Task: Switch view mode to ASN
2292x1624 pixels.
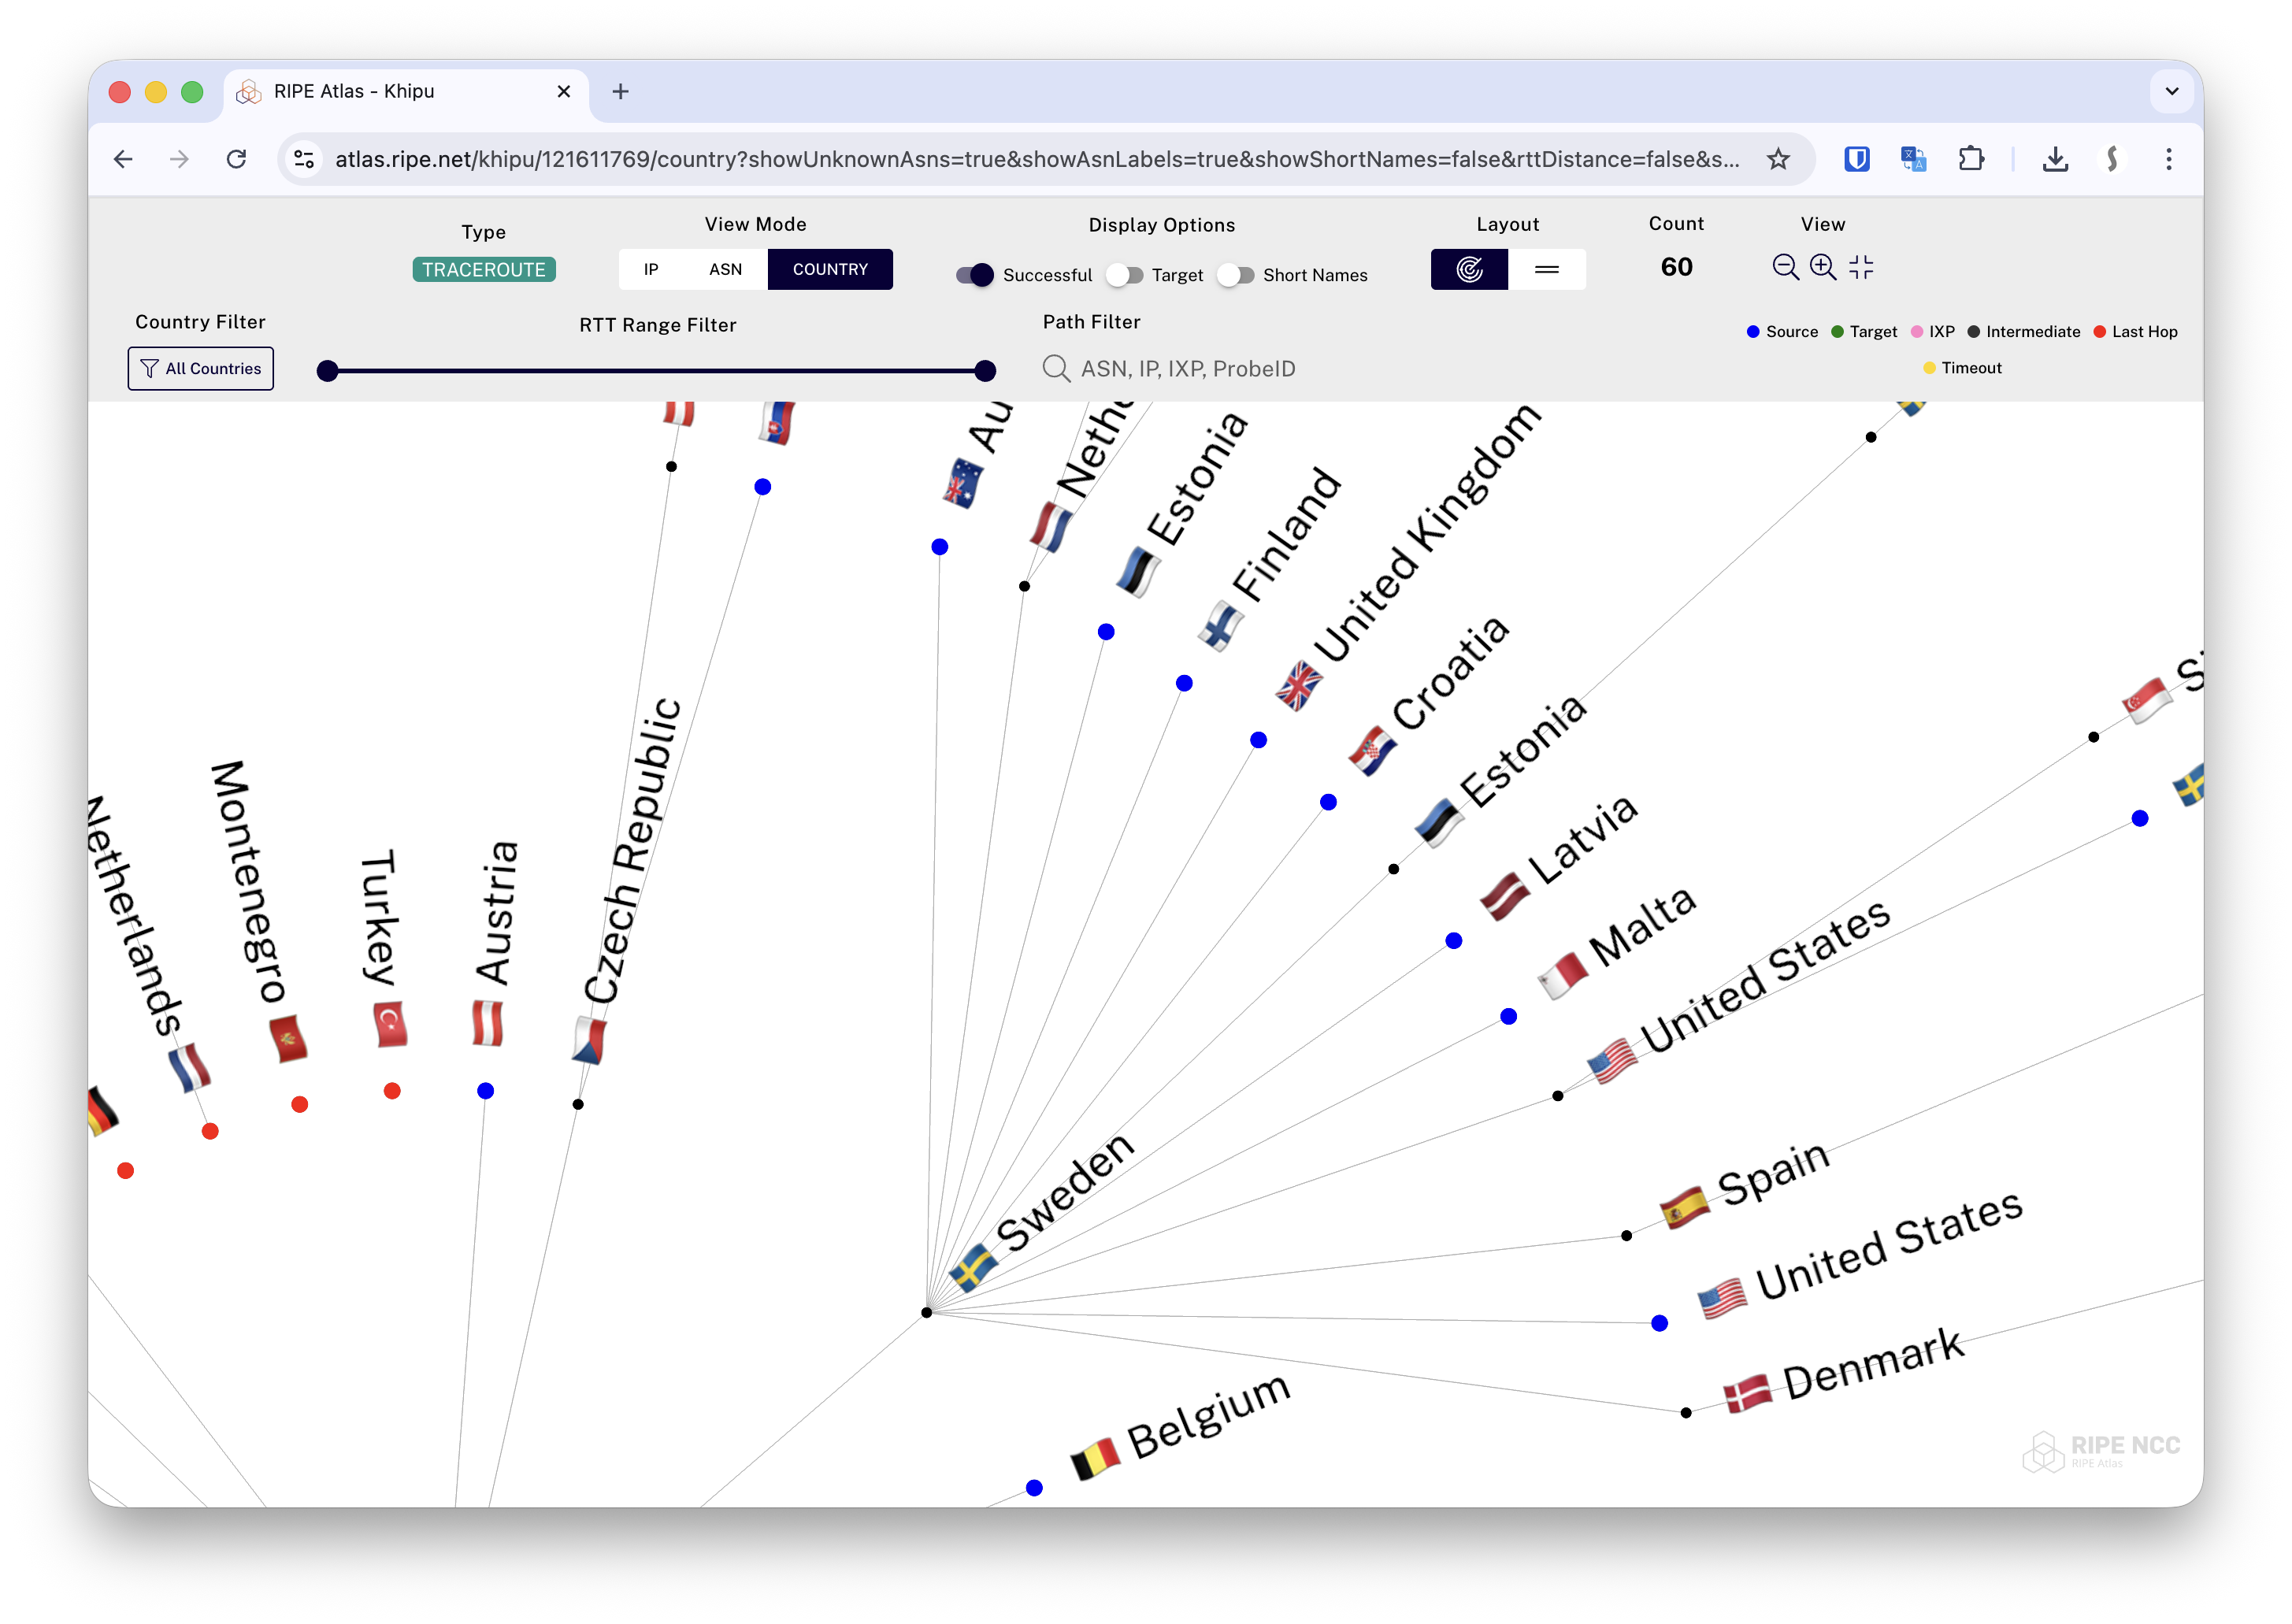Action: click(725, 269)
